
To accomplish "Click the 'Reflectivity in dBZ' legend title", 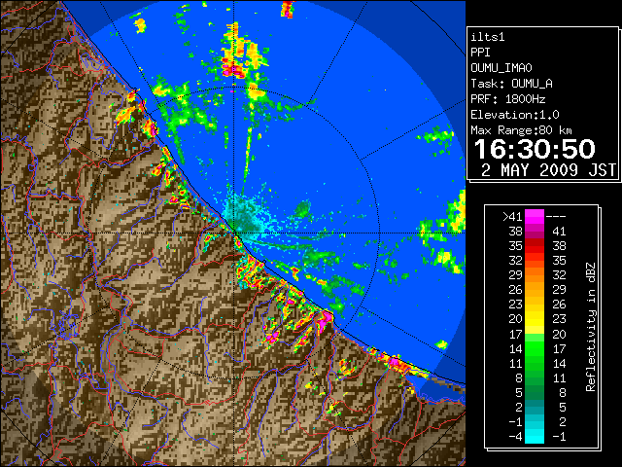I will click(591, 327).
